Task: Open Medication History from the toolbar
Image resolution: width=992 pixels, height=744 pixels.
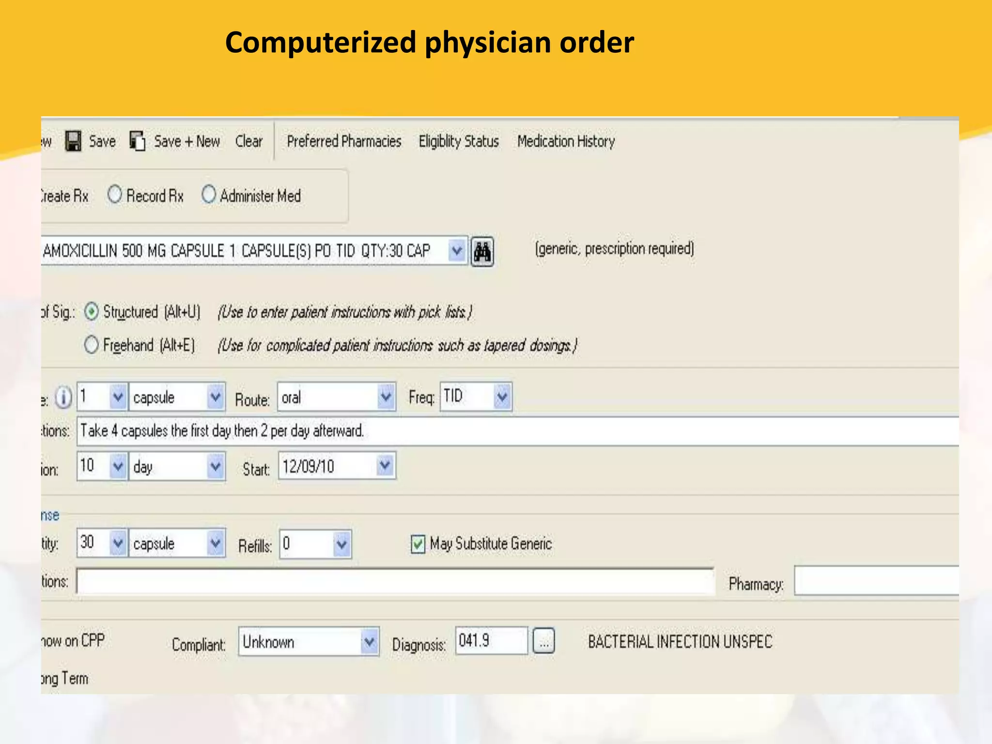Action: coord(566,141)
